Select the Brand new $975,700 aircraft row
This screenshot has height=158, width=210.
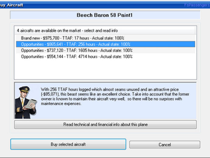tap(106, 38)
